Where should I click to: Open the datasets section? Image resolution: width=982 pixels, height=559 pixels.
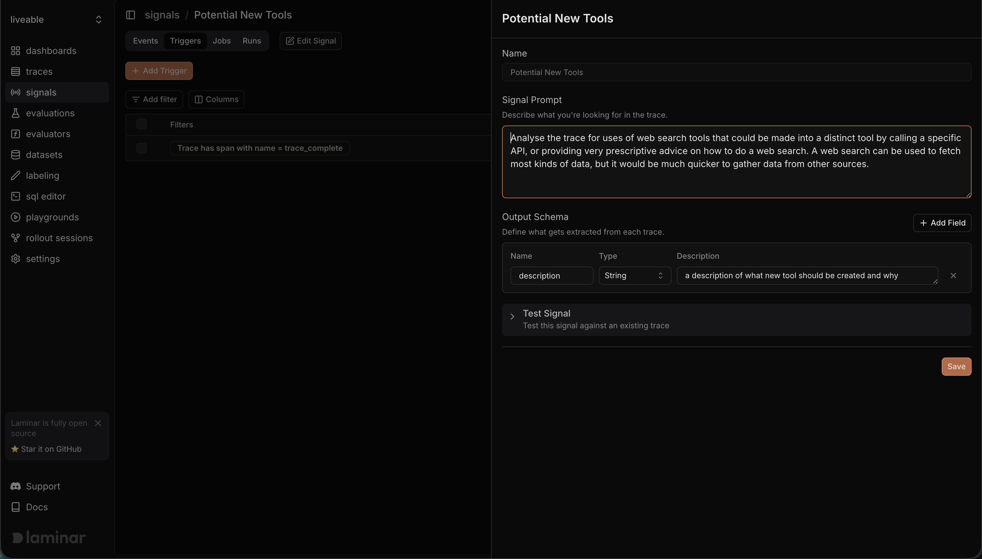(x=44, y=155)
